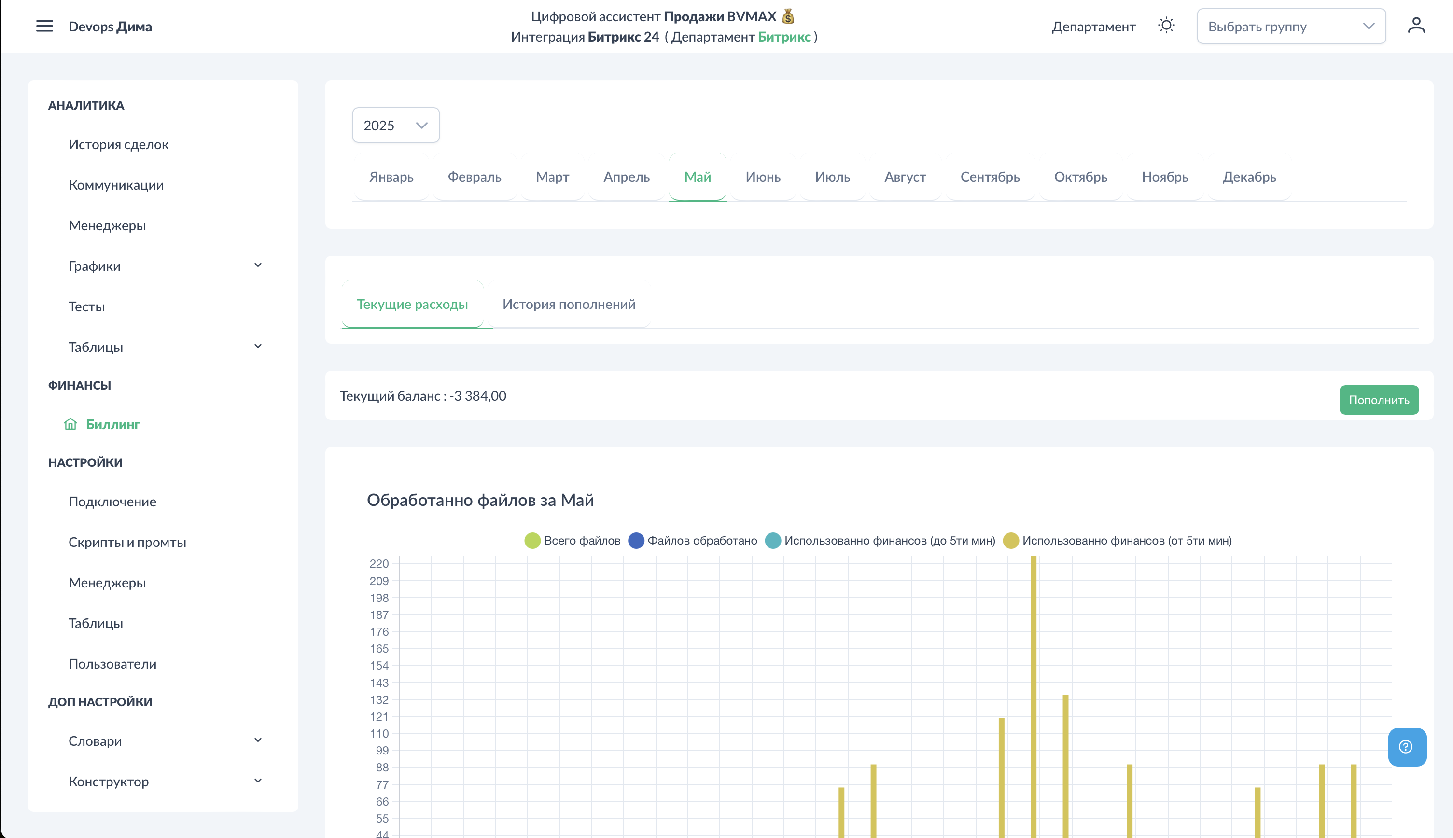
Task: Select the Июнь month tab
Action: pyautogui.click(x=763, y=177)
